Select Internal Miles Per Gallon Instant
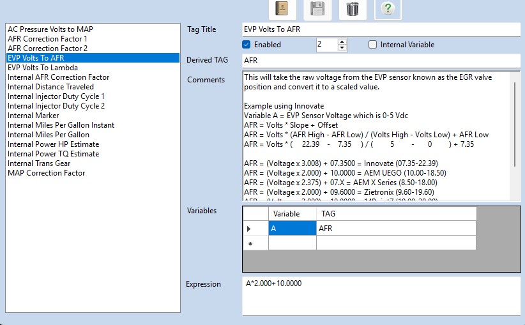This screenshot has height=325, width=525. 93,125
